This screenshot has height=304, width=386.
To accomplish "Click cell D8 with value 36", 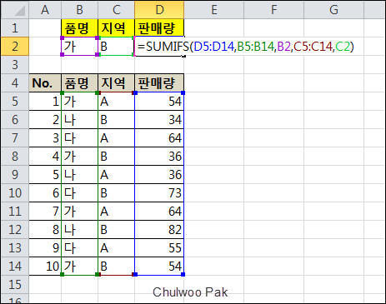I will (159, 157).
